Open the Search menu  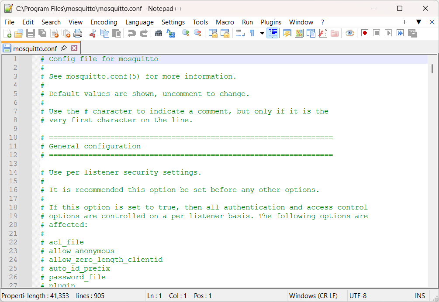pyautogui.click(x=51, y=22)
